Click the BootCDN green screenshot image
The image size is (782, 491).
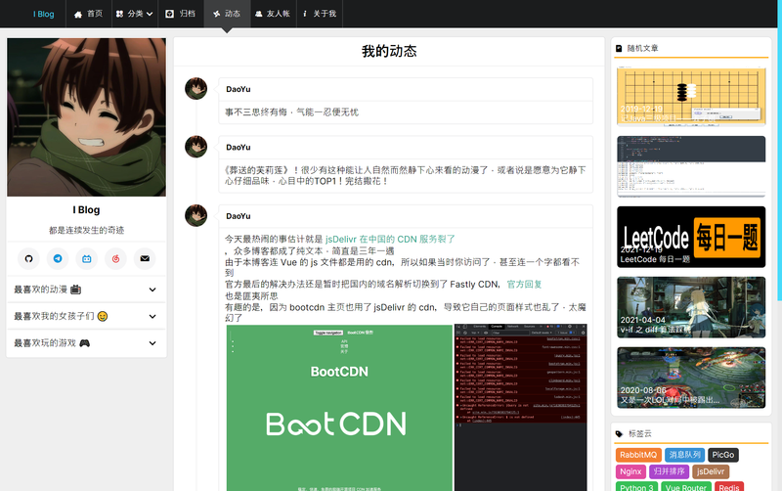tap(339, 408)
